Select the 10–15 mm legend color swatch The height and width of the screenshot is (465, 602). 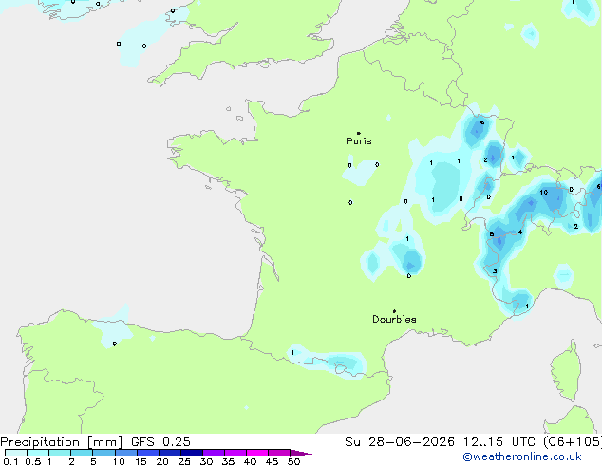pyautogui.click(x=125, y=453)
